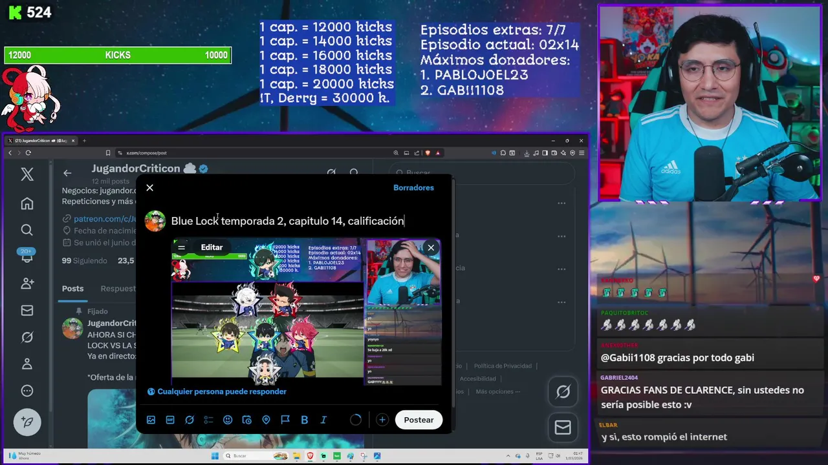
Task: Open floating Grok button
Action: tap(563, 391)
